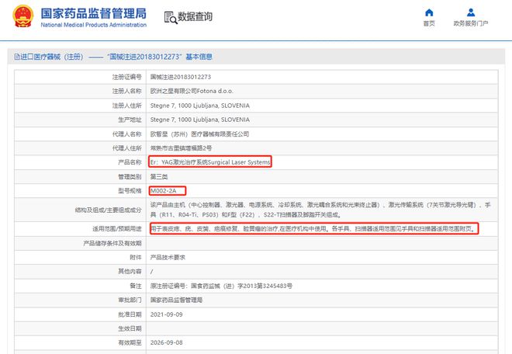Click the 附件 label cell
Image resolution: width=512 pixels, height=354 pixels.
(81, 258)
